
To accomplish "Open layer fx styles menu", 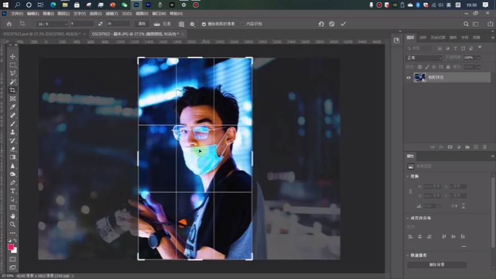I will point(441,147).
